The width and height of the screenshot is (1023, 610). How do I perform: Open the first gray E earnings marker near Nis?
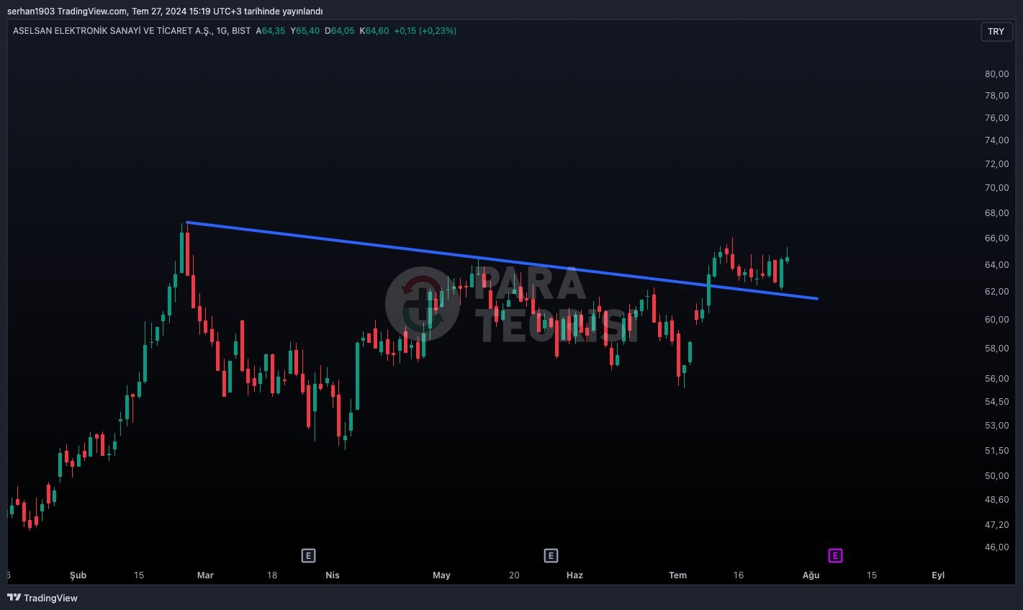point(308,555)
